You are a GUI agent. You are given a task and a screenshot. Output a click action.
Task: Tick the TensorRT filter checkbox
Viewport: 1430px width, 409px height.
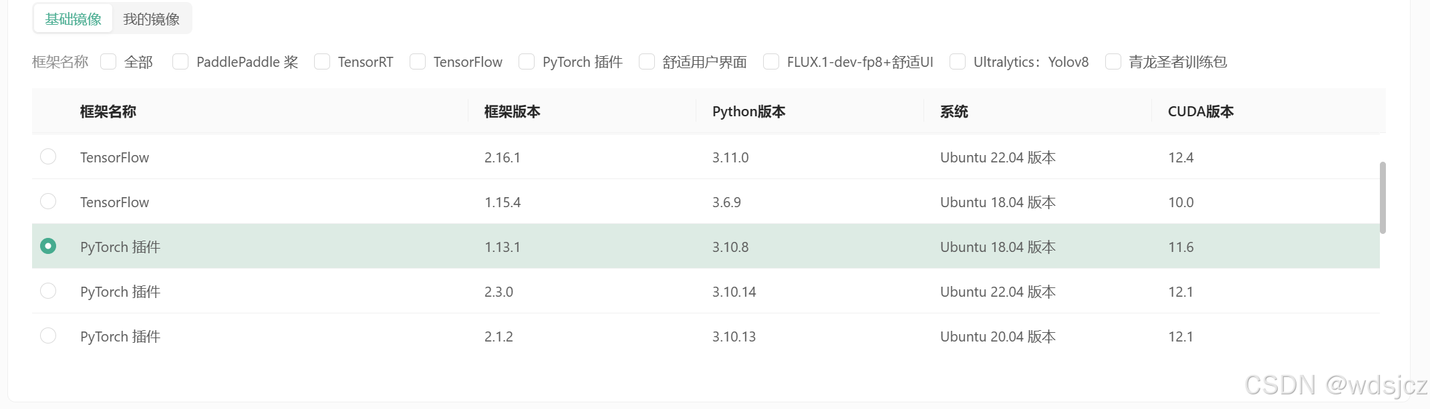pyautogui.click(x=322, y=61)
